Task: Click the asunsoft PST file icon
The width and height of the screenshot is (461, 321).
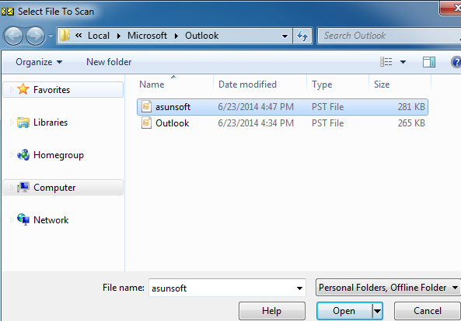Action: pos(146,106)
